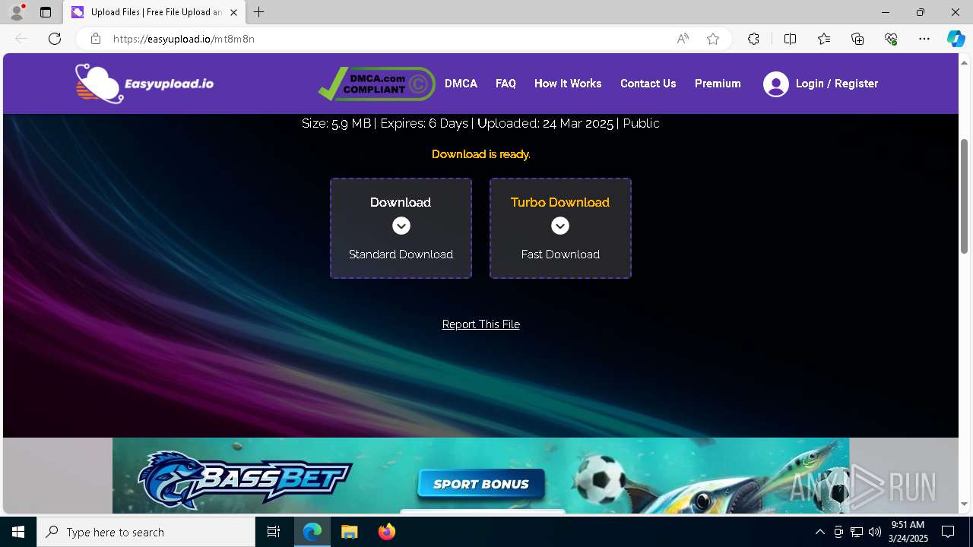Click the user avatar icon

click(776, 84)
